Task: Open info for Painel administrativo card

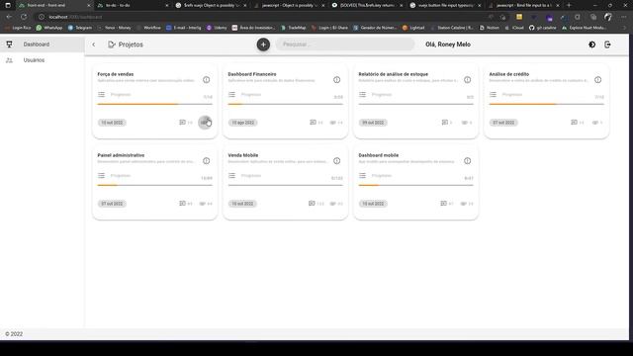Action: click(207, 161)
